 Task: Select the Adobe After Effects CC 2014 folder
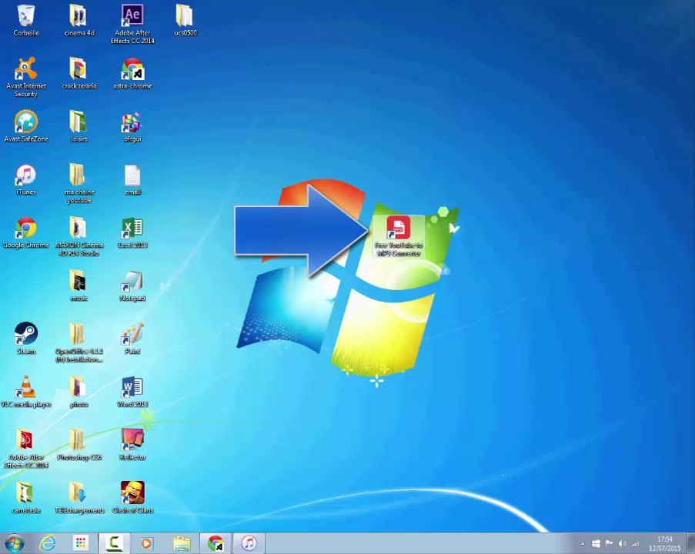click(25, 449)
